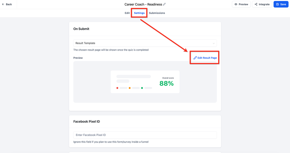290x153 pixels.
Task: Click the share icon in the Integrate button
Action: [x=256, y=4]
